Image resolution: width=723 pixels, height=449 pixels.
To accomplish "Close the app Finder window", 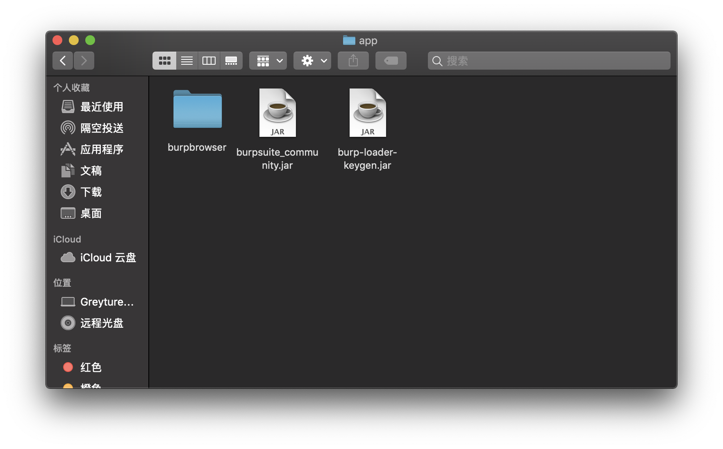I will (x=57, y=40).
